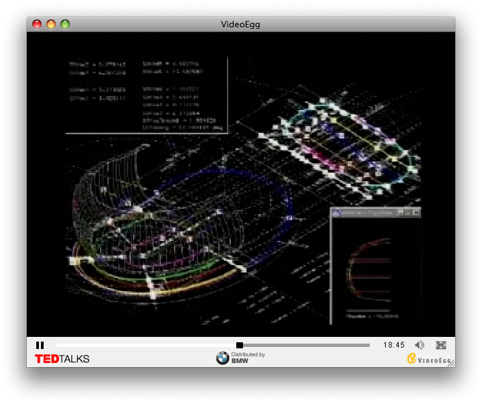482x404 pixels.
Task: Follow the "Distributed by BMW" text link
Action: pos(248,358)
